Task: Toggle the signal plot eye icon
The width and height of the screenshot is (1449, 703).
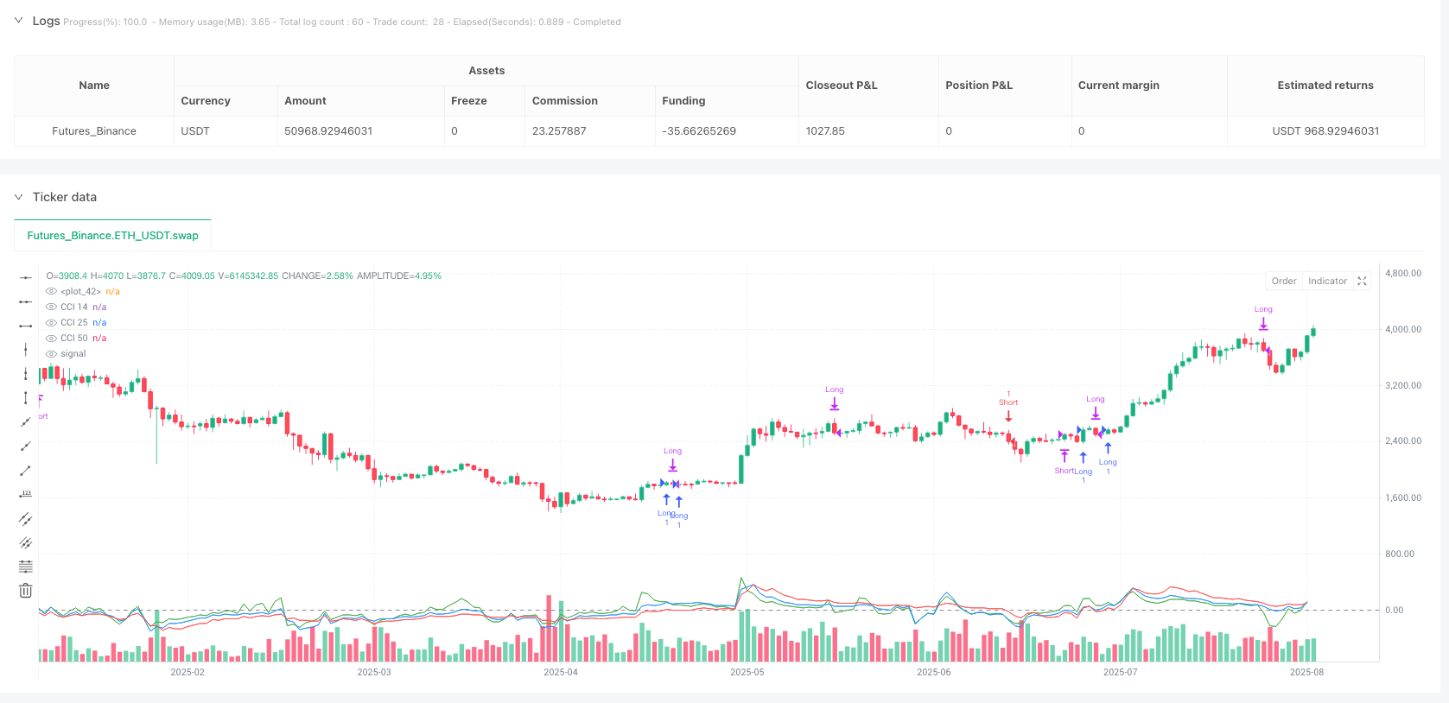Action: tap(52, 354)
